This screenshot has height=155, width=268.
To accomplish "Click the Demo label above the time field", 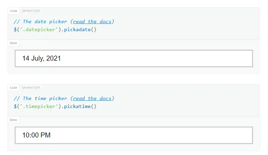I will (13, 120).
